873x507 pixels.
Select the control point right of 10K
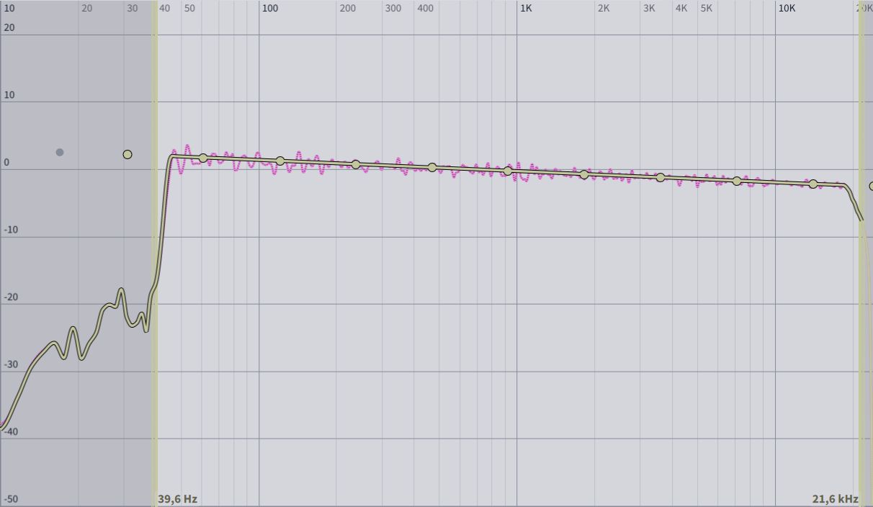(x=813, y=184)
